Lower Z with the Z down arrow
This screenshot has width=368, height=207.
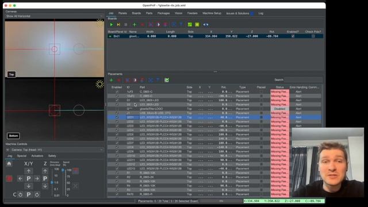click(x=45, y=186)
